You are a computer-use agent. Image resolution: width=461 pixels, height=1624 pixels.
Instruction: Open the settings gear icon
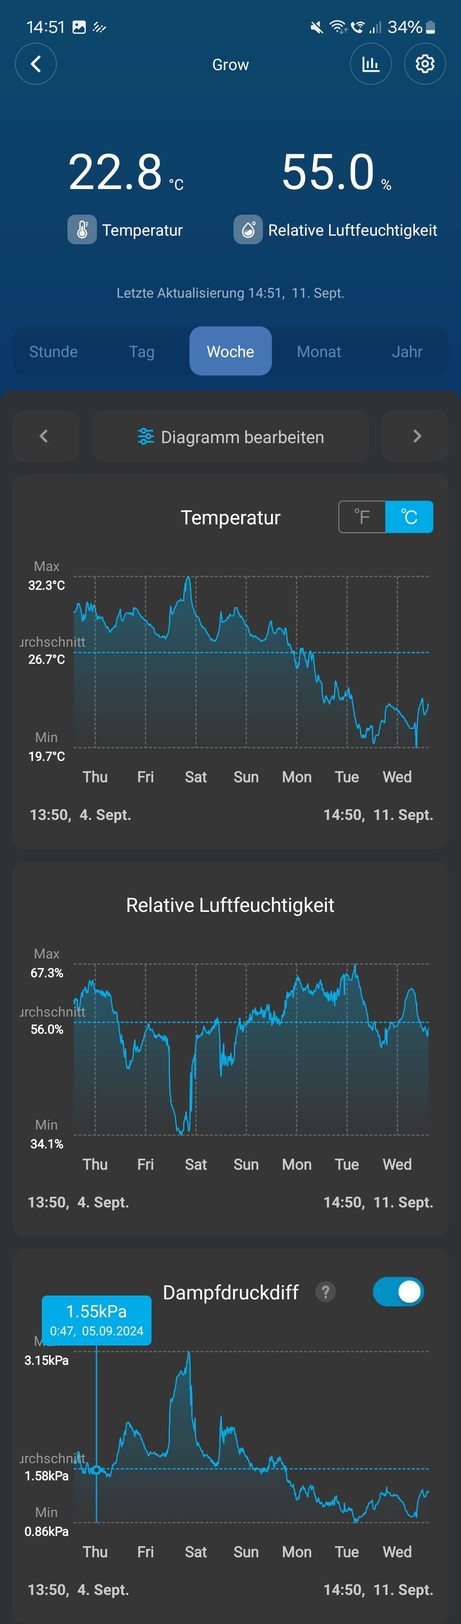pyautogui.click(x=425, y=64)
